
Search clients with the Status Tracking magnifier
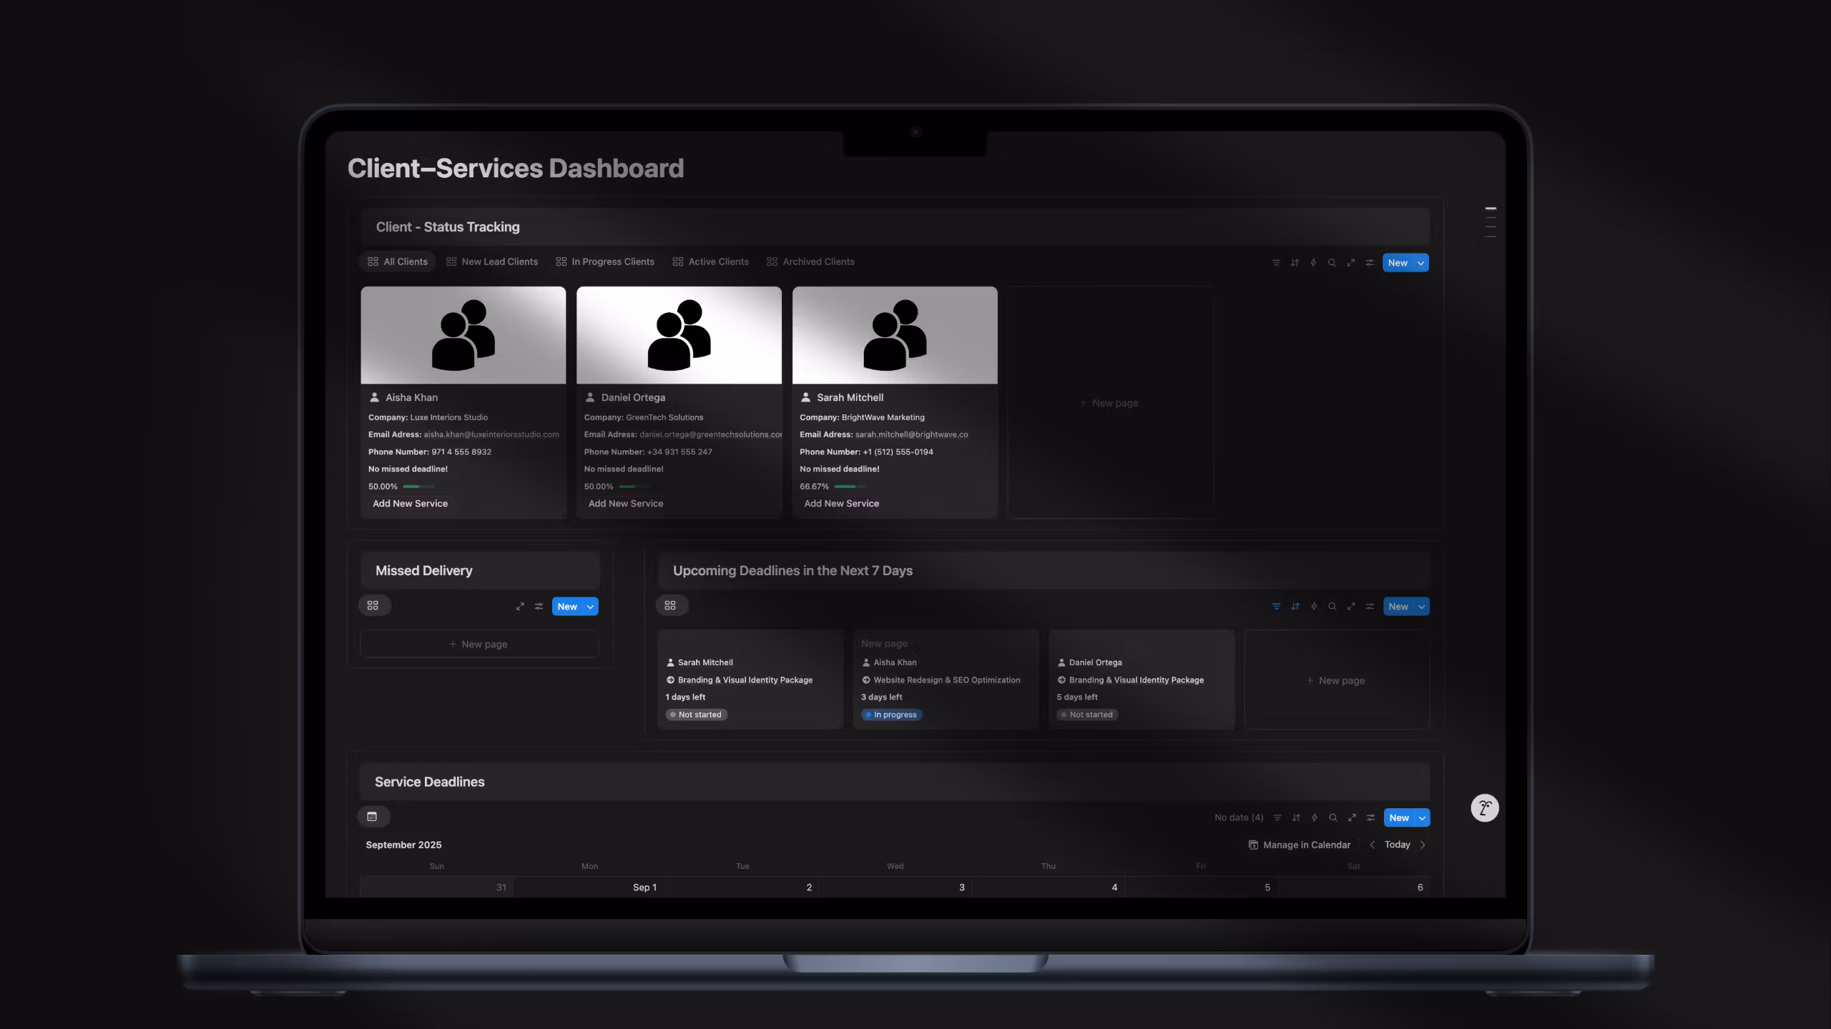[1332, 263]
